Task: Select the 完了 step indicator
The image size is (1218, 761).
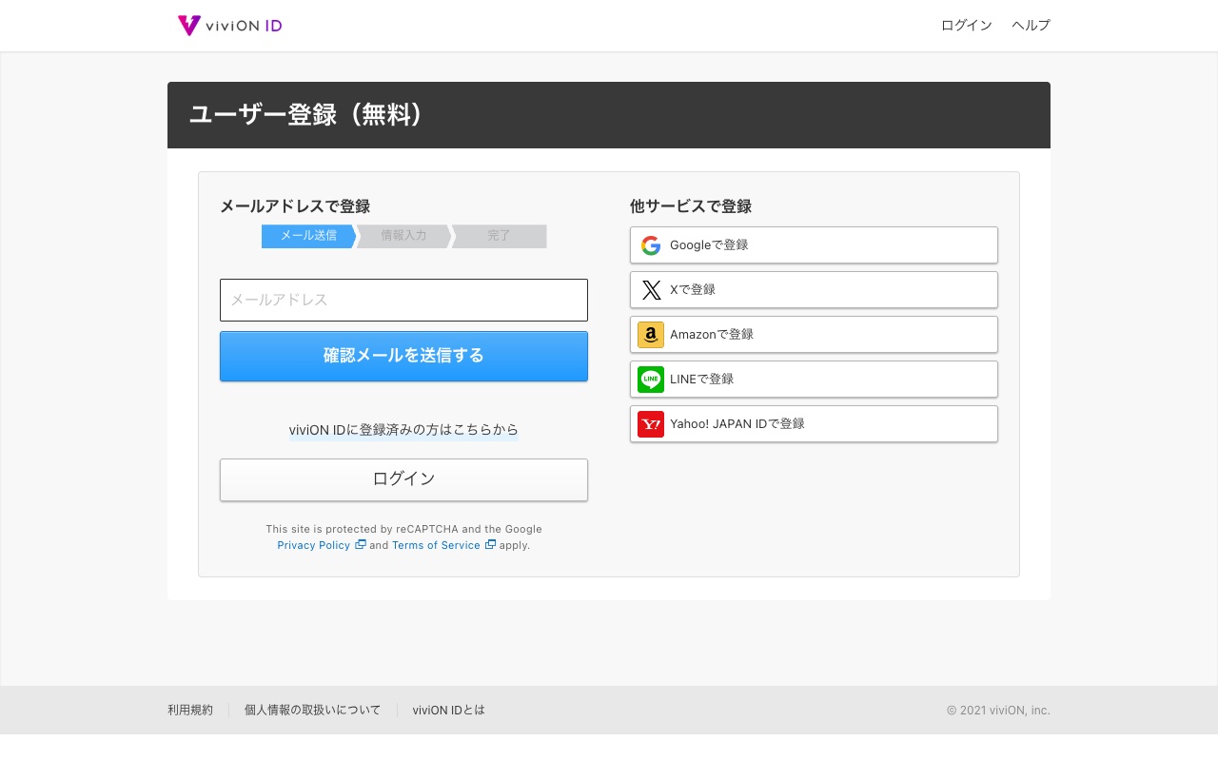Action: (x=499, y=236)
